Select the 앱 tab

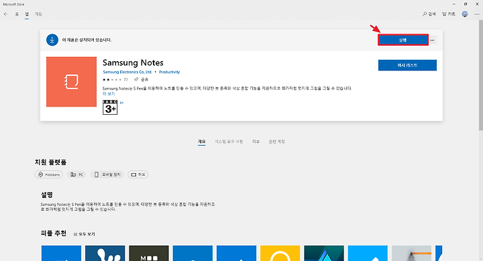(x=27, y=14)
